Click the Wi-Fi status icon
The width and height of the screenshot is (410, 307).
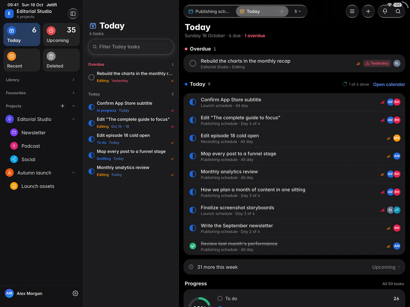coord(390,4)
